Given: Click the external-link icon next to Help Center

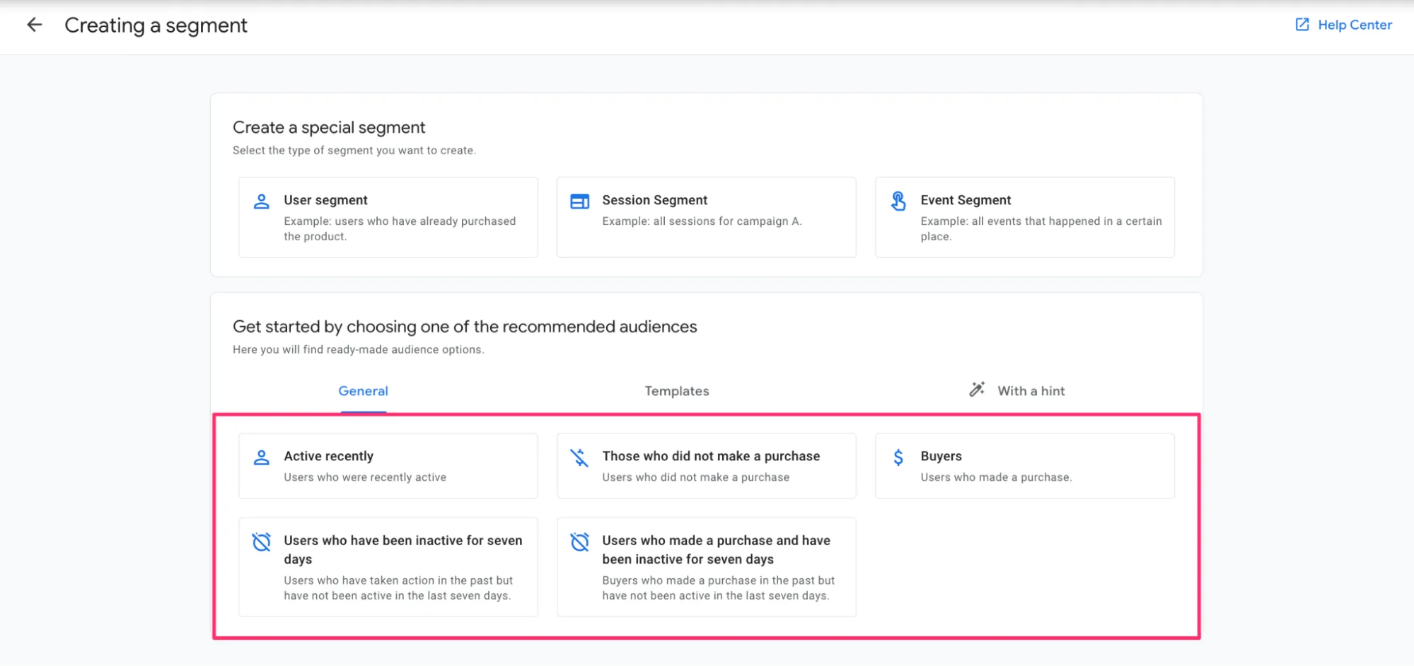Looking at the screenshot, I should [x=1302, y=24].
